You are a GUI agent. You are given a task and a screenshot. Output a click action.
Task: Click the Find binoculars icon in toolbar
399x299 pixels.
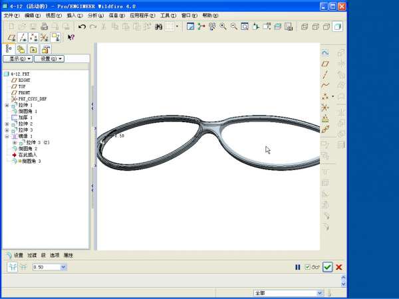(159, 27)
